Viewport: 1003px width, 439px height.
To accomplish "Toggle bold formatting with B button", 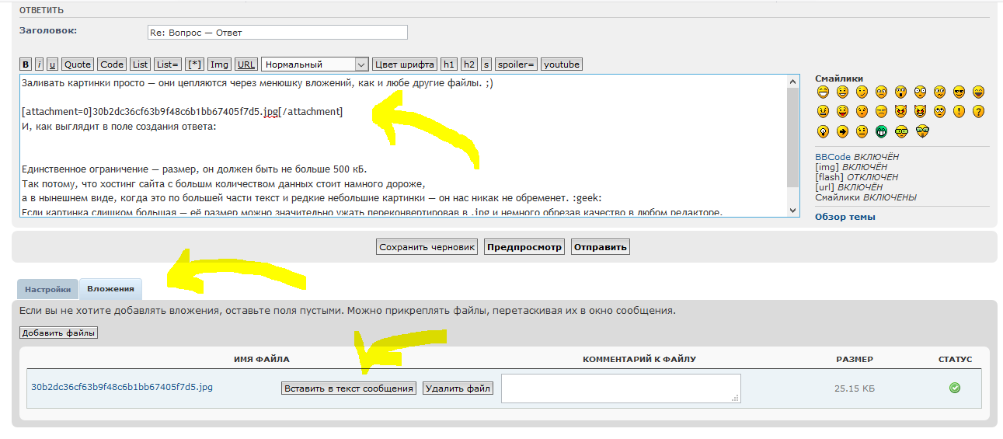I will click(26, 64).
